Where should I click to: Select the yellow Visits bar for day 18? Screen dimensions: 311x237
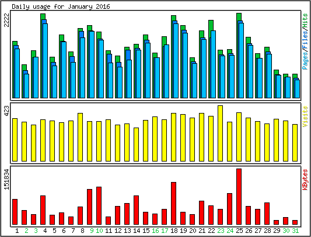pos(173,137)
